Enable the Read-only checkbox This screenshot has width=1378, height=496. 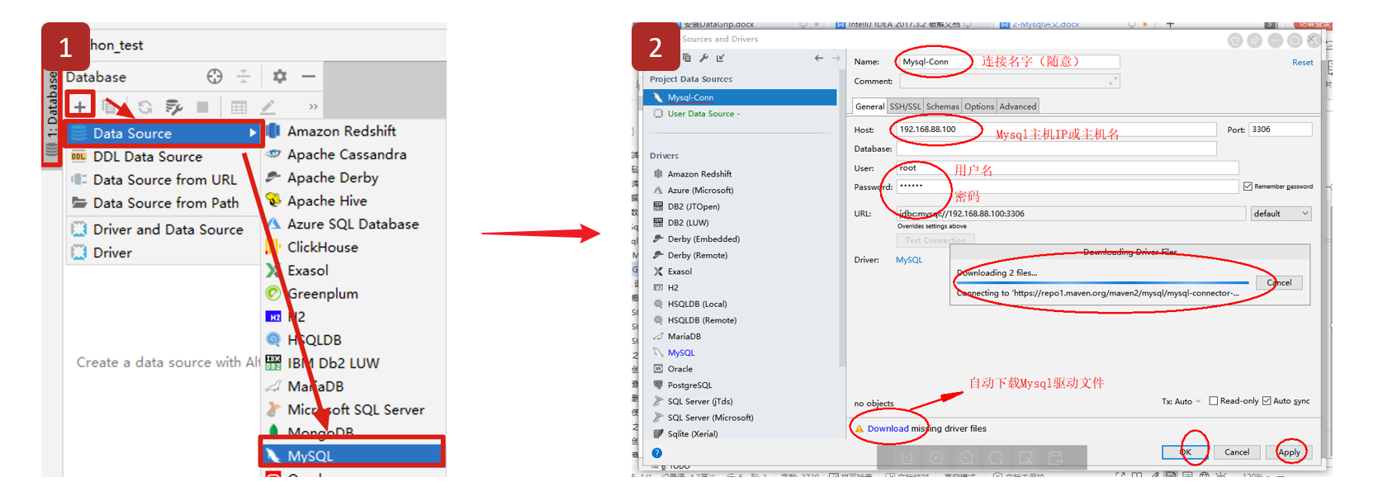1214,401
